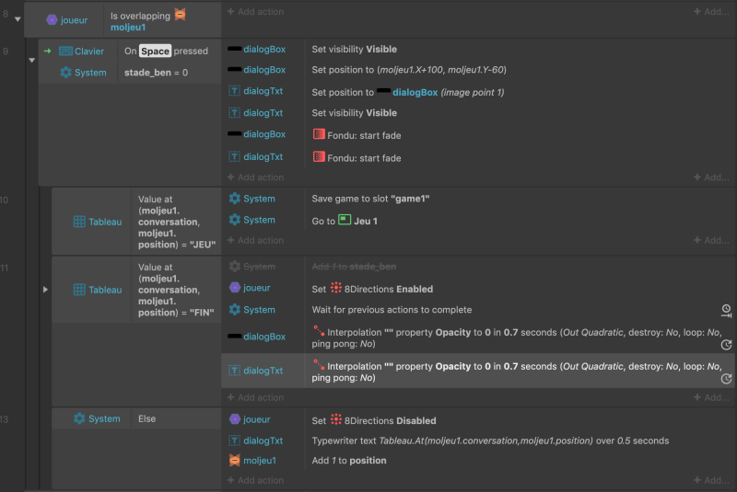Click the wait timer icon on the Wait action
737x492 pixels.
pyautogui.click(x=726, y=311)
